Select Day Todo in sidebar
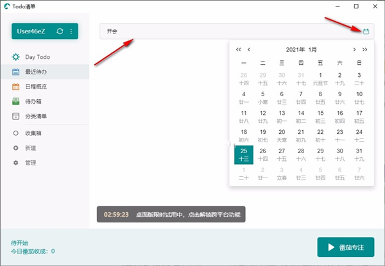The width and height of the screenshot is (385, 266). click(x=37, y=57)
